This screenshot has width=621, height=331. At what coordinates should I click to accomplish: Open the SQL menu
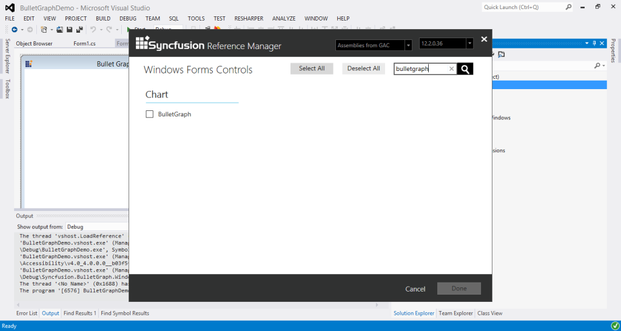pyautogui.click(x=174, y=19)
